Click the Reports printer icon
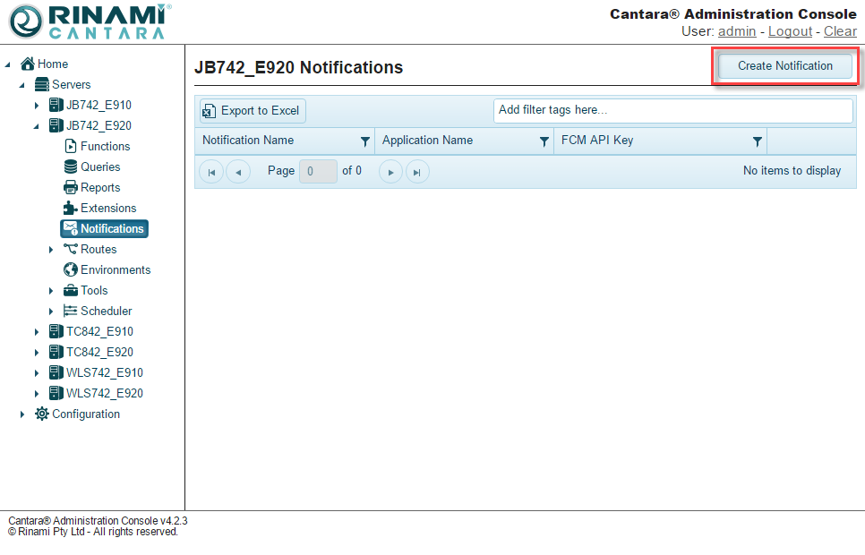This screenshot has height=555, width=865. point(71,187)
